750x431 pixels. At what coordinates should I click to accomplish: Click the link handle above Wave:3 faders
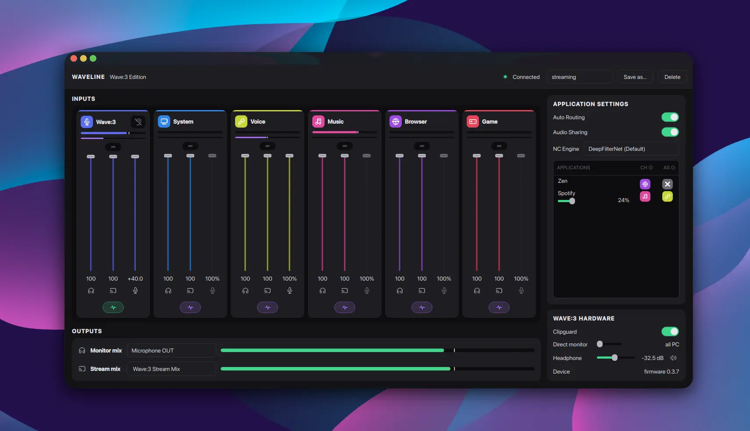tap(113, 147)
